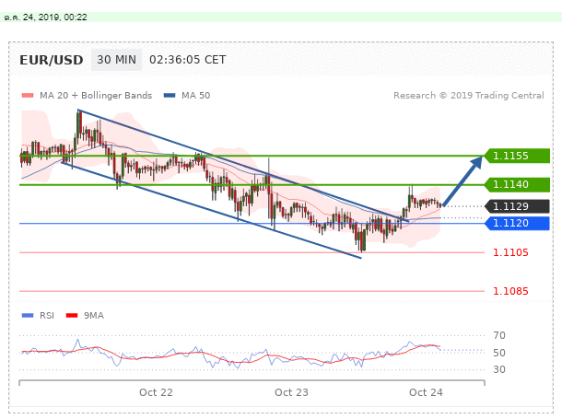
Task: Click the RSI 50 level label
Action: 499,353
